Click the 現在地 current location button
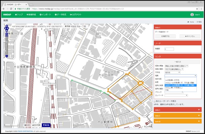205x134 pixels. click(46, 125)
